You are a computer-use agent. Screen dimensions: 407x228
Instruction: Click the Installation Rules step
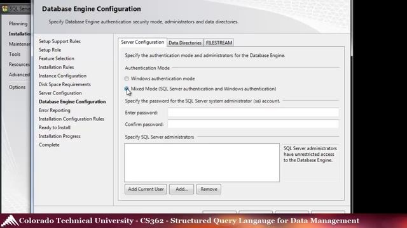pos(57,67)
